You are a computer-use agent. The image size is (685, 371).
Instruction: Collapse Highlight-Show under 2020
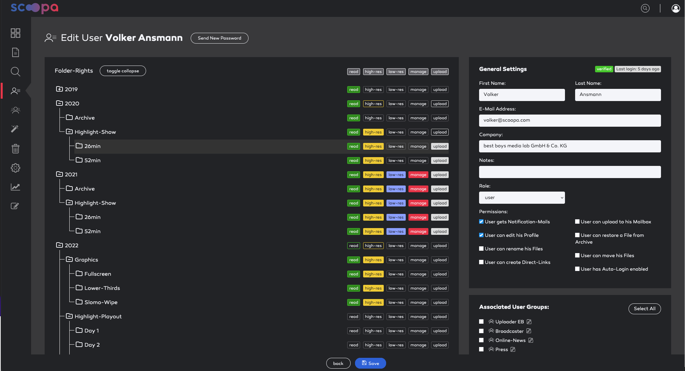coord(69,132)
